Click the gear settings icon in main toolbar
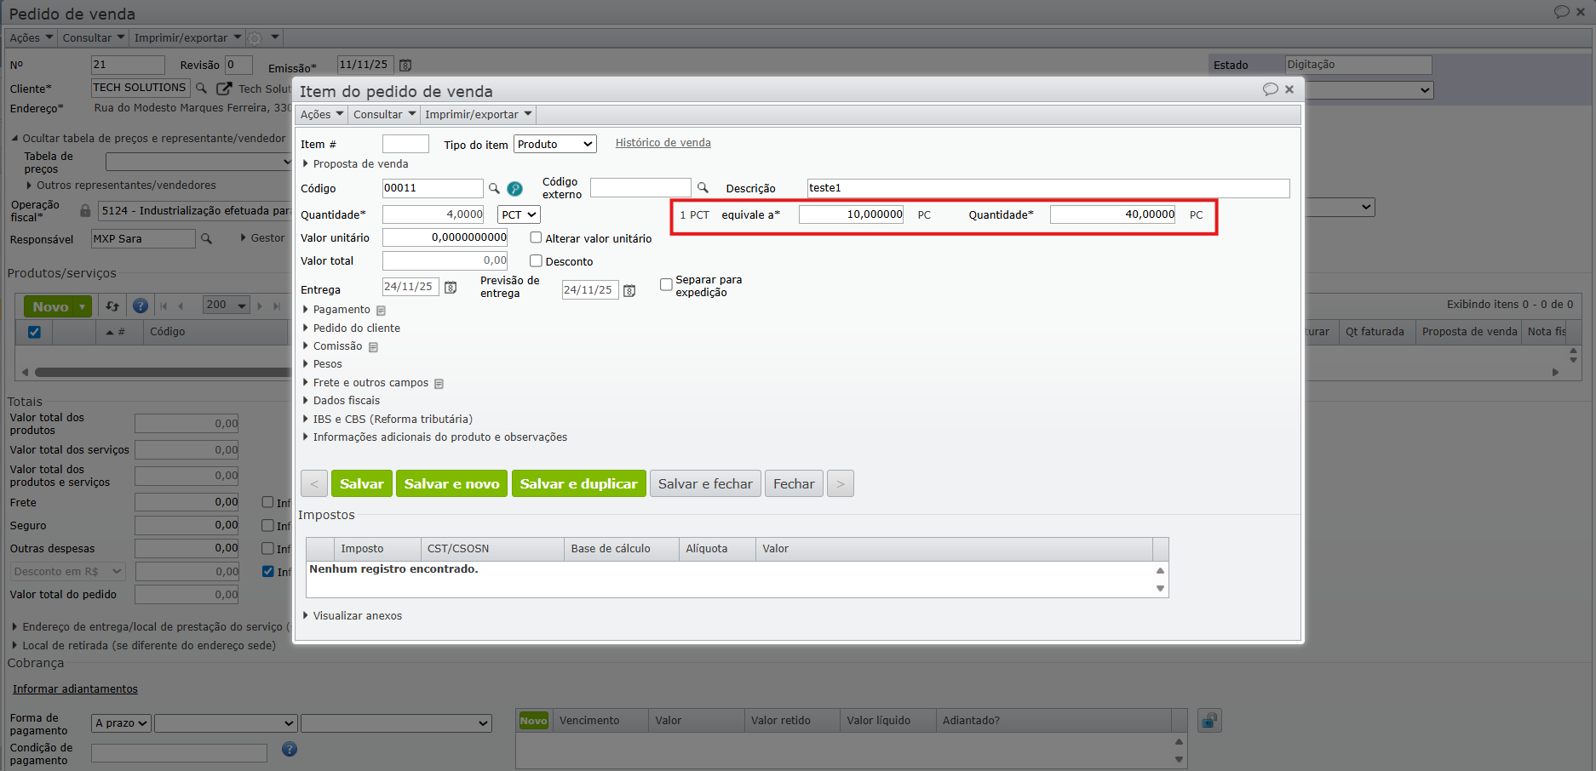Viewport: 1596px width, 771px height. coord(255,38)
